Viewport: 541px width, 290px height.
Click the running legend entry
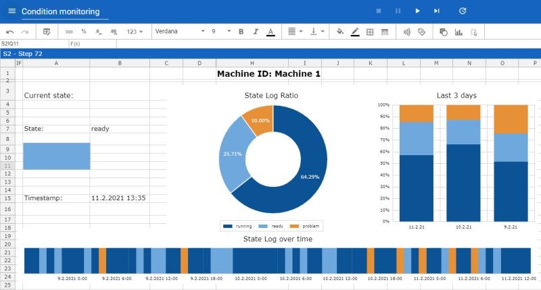[237, 226]
